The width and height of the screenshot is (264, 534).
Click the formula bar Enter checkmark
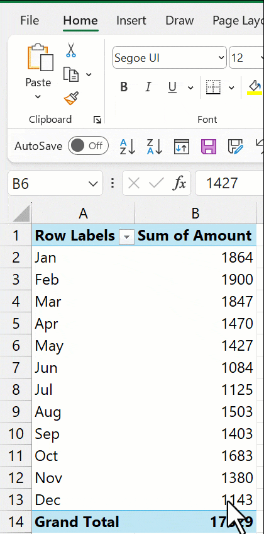coord(157,184)
